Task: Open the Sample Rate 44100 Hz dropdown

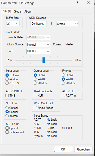Action: [38, 38]
